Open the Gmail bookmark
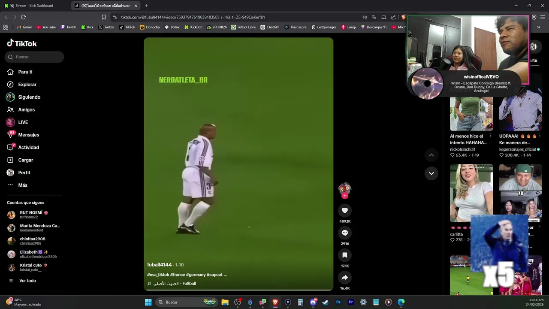 tap(24, 27)
